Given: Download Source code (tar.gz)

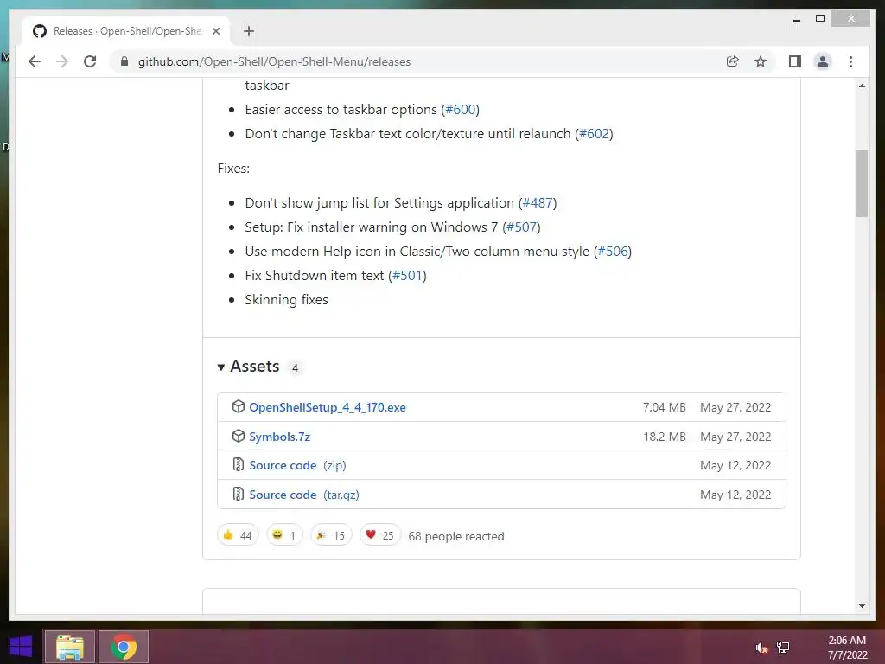Looking at the screenshot, I should (x=304, y=495).
